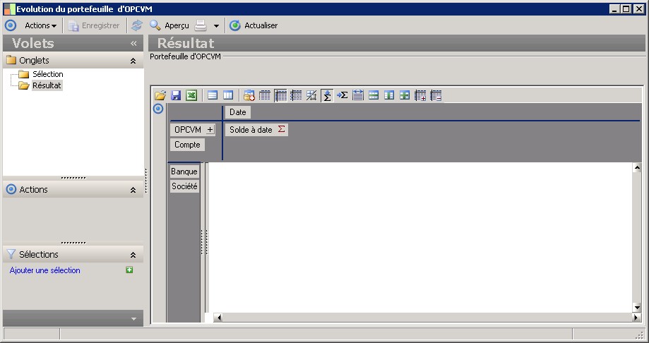The image size is (649, 343).
Task: Minimize the Evolution du portefeuille window
Action: (x=614, y=8)
